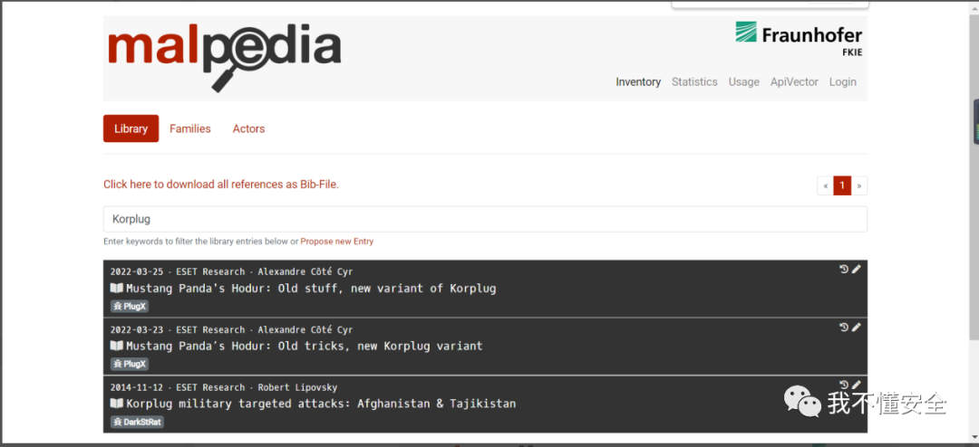Select the Library tab
Viewport: 979px width, 447px height.
tap(131, 128)
